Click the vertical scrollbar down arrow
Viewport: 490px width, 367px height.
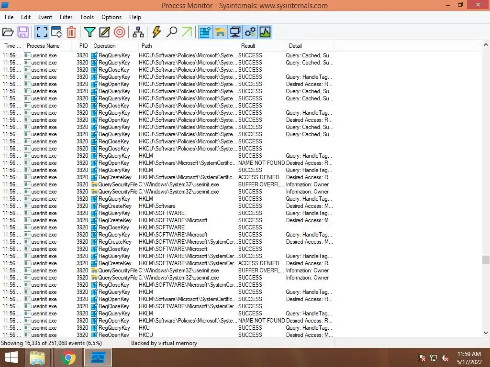(486, 333)
